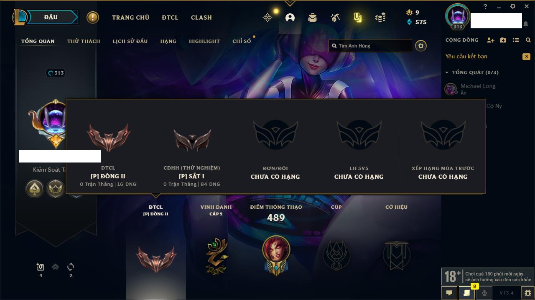535x300 pixels.
Task: Open the Store coins icon
Action: [380, 17]
